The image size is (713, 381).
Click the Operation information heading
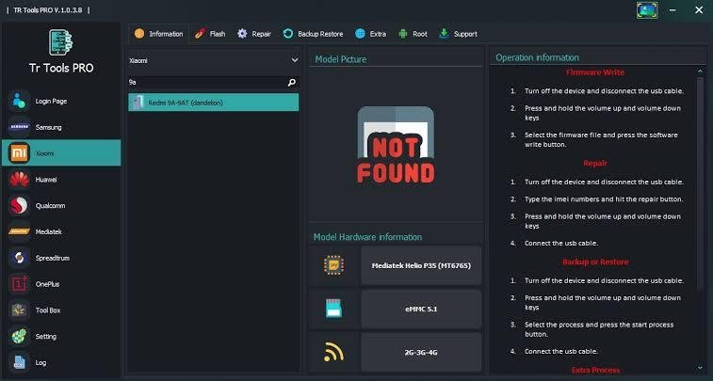(x=537, y=57)
